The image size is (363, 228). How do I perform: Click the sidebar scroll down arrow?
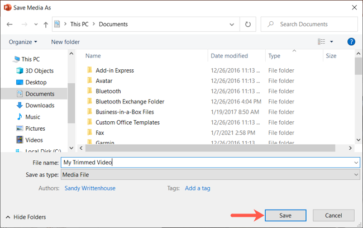[71, 148]
